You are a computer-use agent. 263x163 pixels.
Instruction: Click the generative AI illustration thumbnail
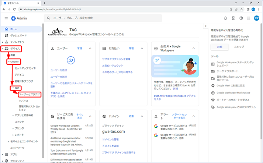(175, 66)
